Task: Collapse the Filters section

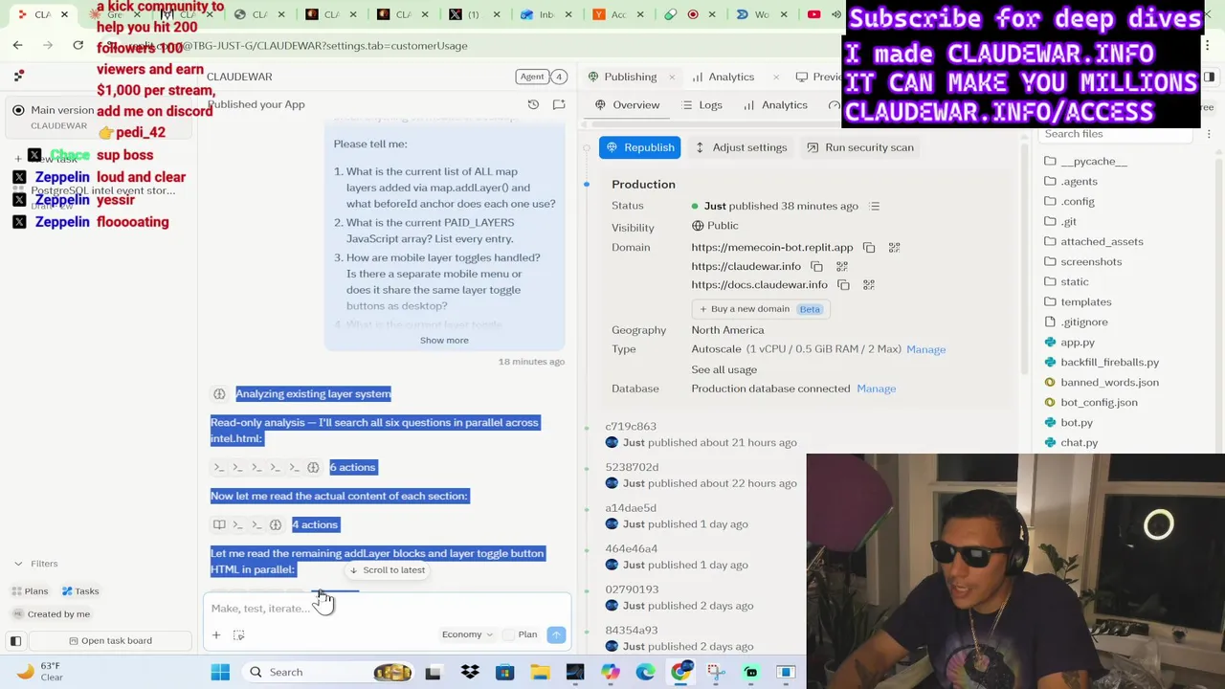Action: click(35, 564)
